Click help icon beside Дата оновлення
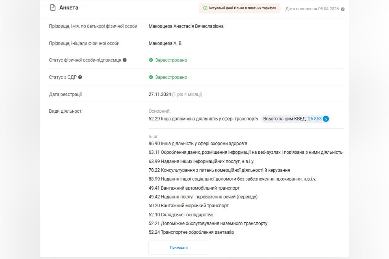Viewport: 389px width, 259px height. [343, 9]
